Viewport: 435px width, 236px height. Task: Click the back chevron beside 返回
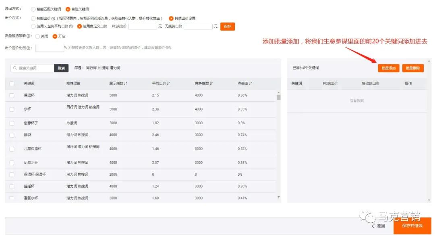coord(373,226)
